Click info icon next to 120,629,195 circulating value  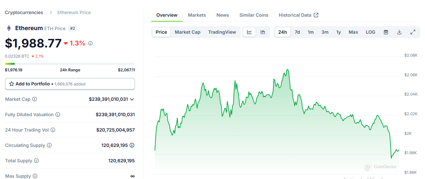pyautogui.click(x=132, y=145)
